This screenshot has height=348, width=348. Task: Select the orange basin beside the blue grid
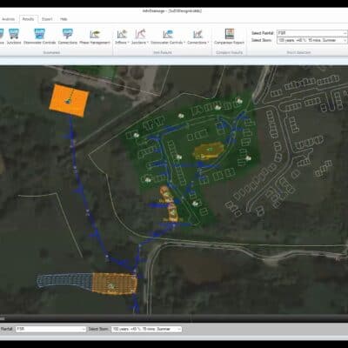[x=114, y=284]
